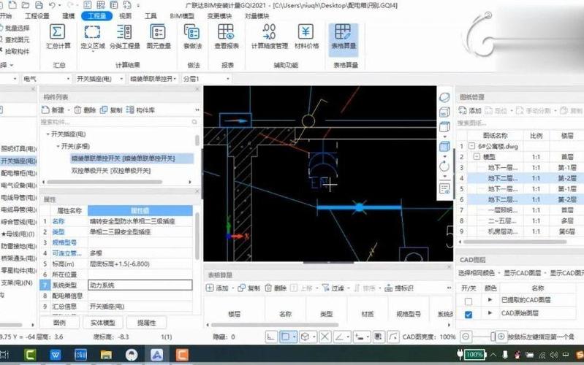Open the 分层1 layer dropdown
This screenshot has height=365, width=584.
[x=228, y=79]
